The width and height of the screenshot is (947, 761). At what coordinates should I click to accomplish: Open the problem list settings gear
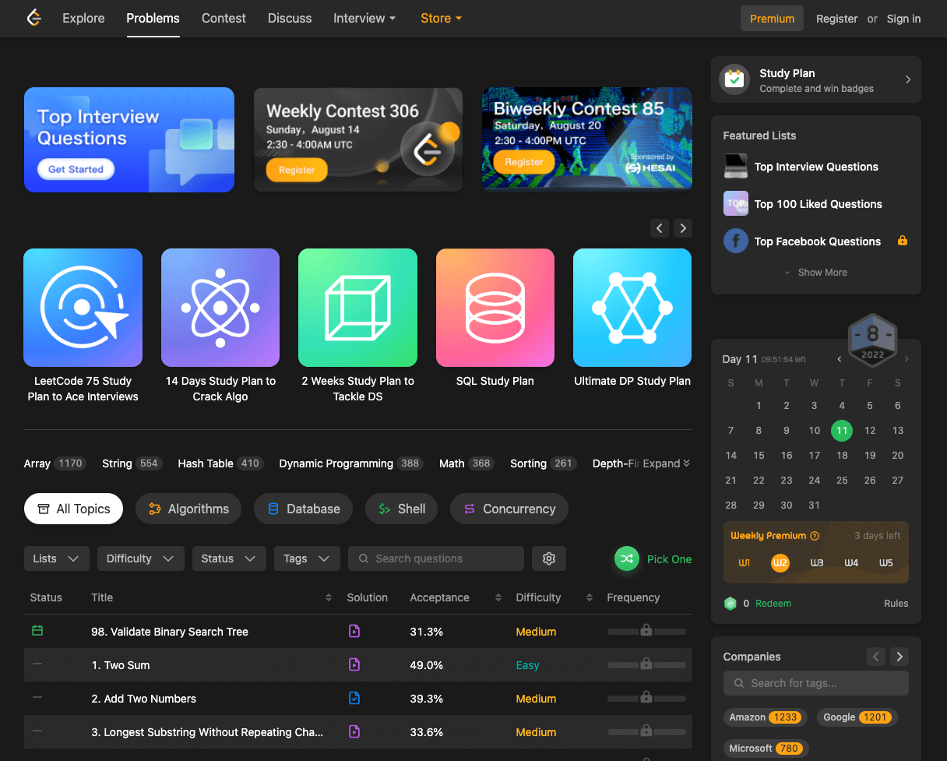[x=549, y=558]
